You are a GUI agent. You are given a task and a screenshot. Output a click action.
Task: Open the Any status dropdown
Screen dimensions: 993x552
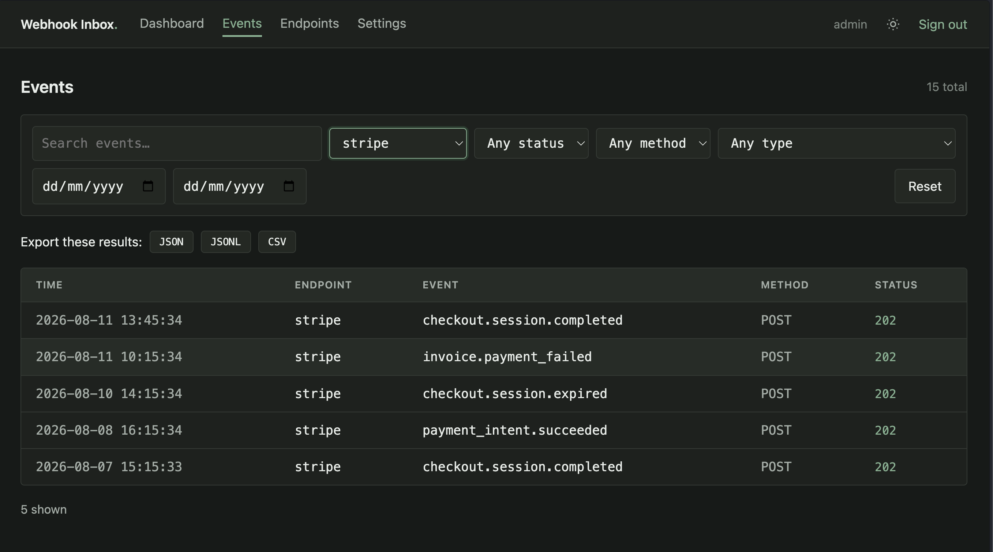[x=531, y=143]
